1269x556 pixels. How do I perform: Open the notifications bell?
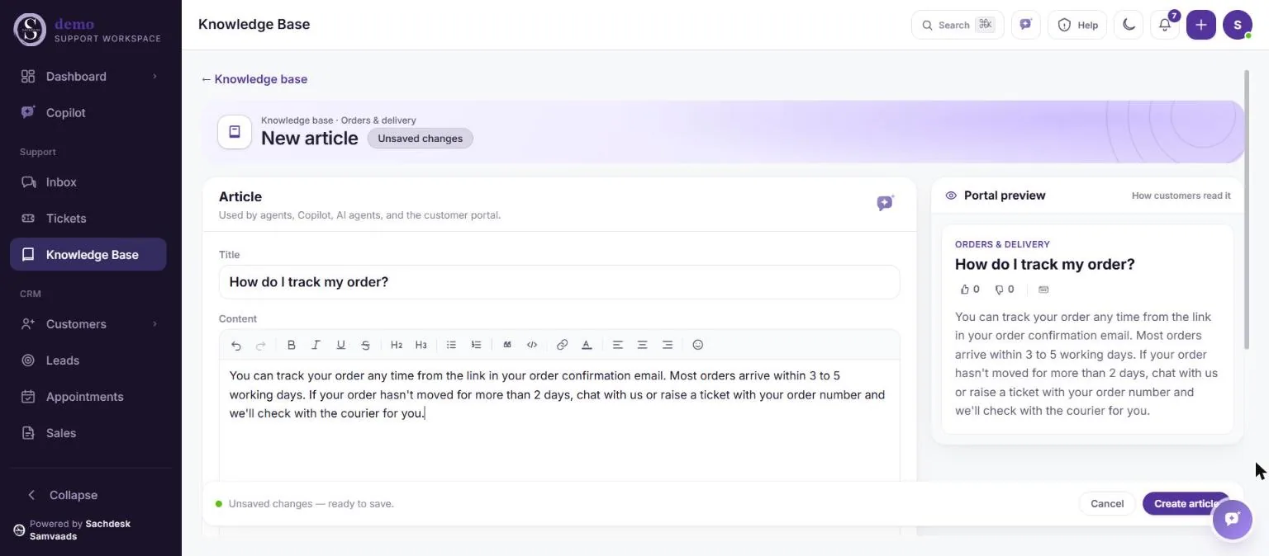[x=1165, y=25]
